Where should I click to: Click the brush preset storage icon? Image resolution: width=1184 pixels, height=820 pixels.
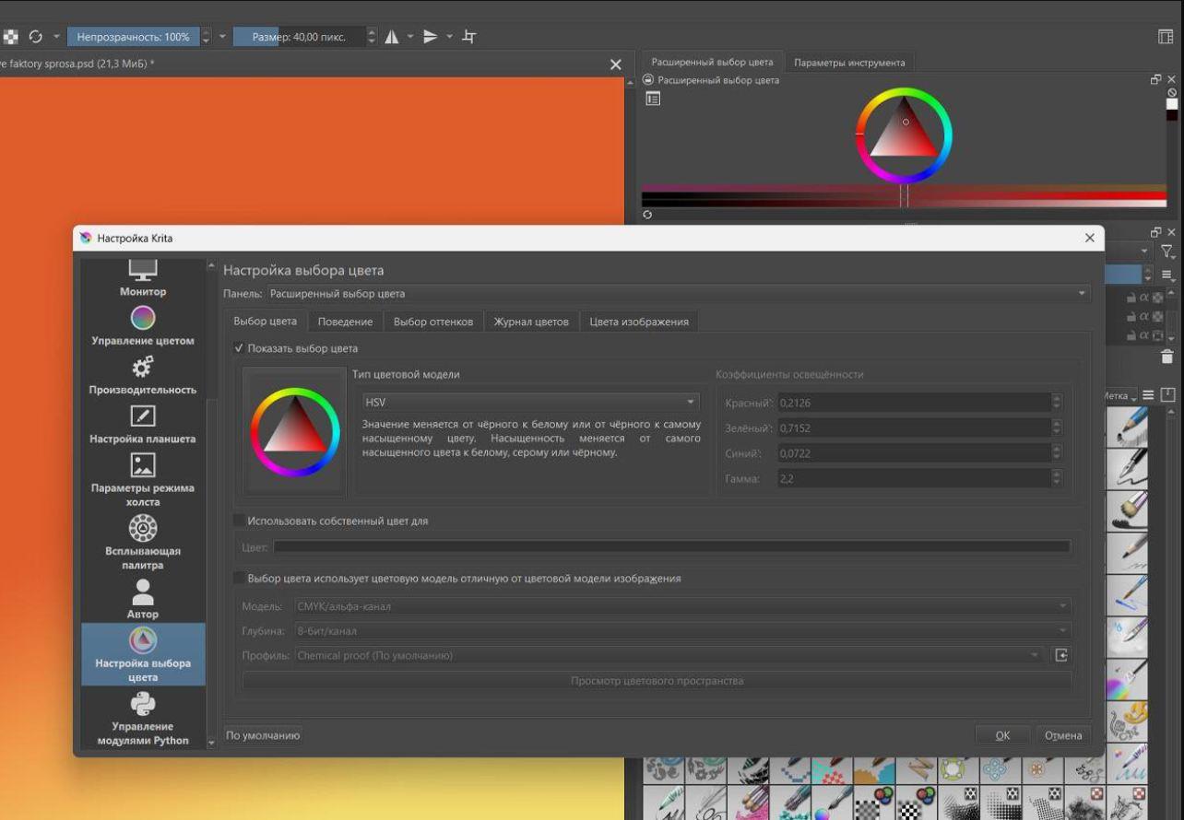click(x=1168, y=394)
